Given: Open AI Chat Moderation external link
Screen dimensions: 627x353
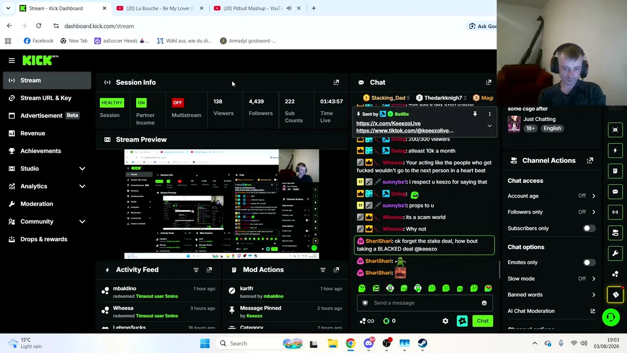Looking at the screenshot, I should click(x=593, y=311).
